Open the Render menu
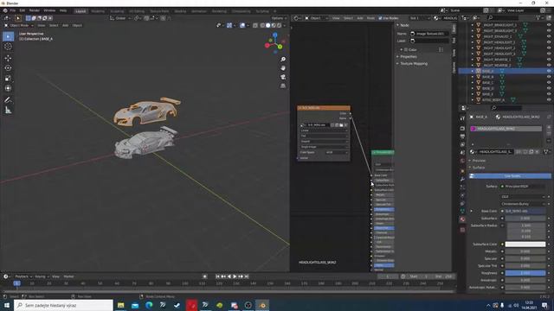Image resolution: width=554 pixels, height=311 pixels. click(35, 10)
